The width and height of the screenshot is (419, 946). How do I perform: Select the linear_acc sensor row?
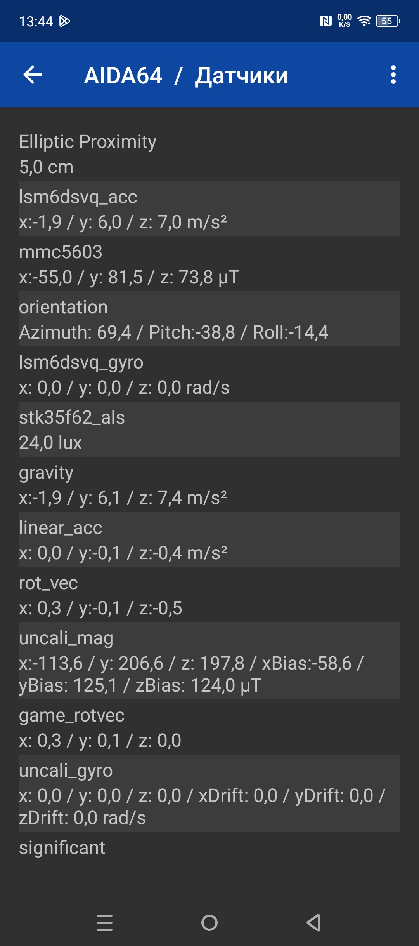(x=209, y=540)
